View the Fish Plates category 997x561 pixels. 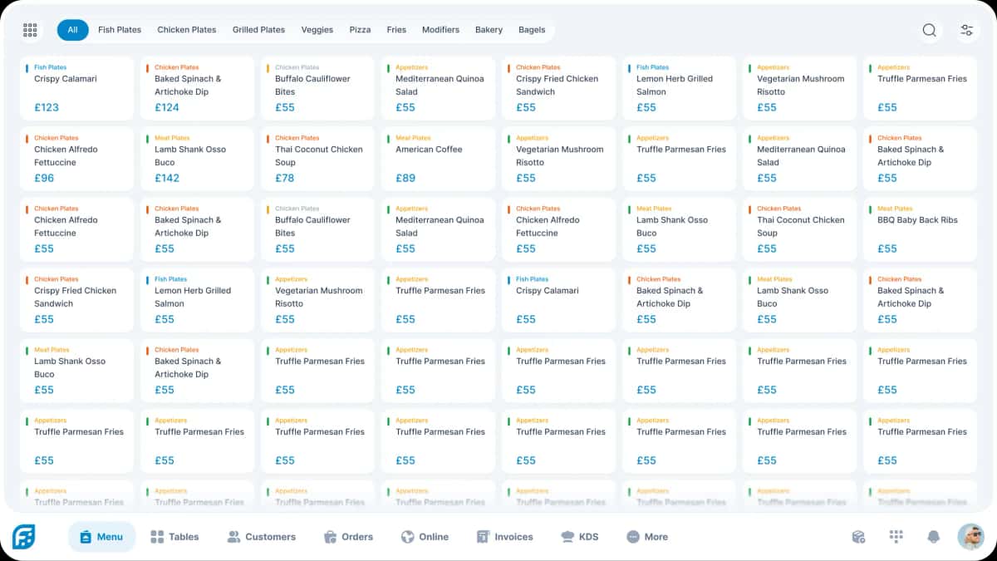click(x=119, y=29)
